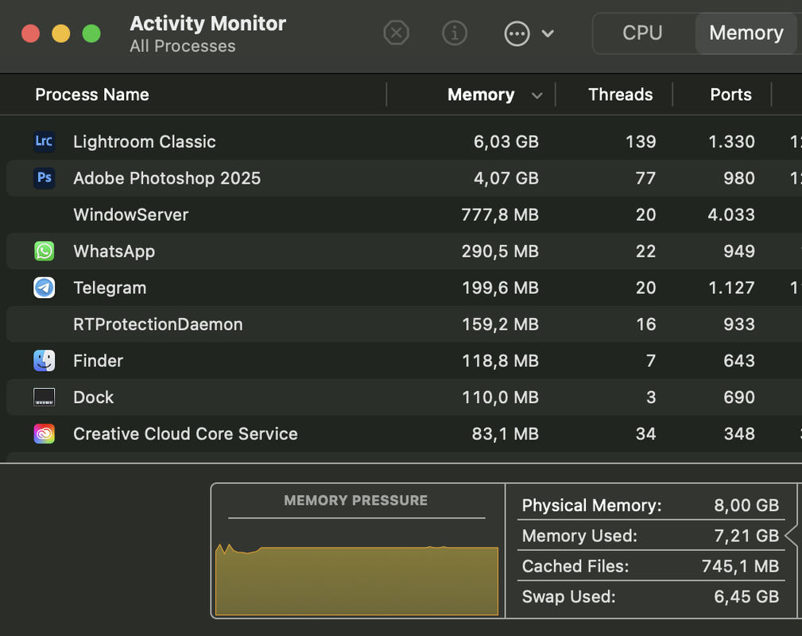Switch to the CPU tab
This screenshot has width=802, height=636.
[x=642, y=33]
